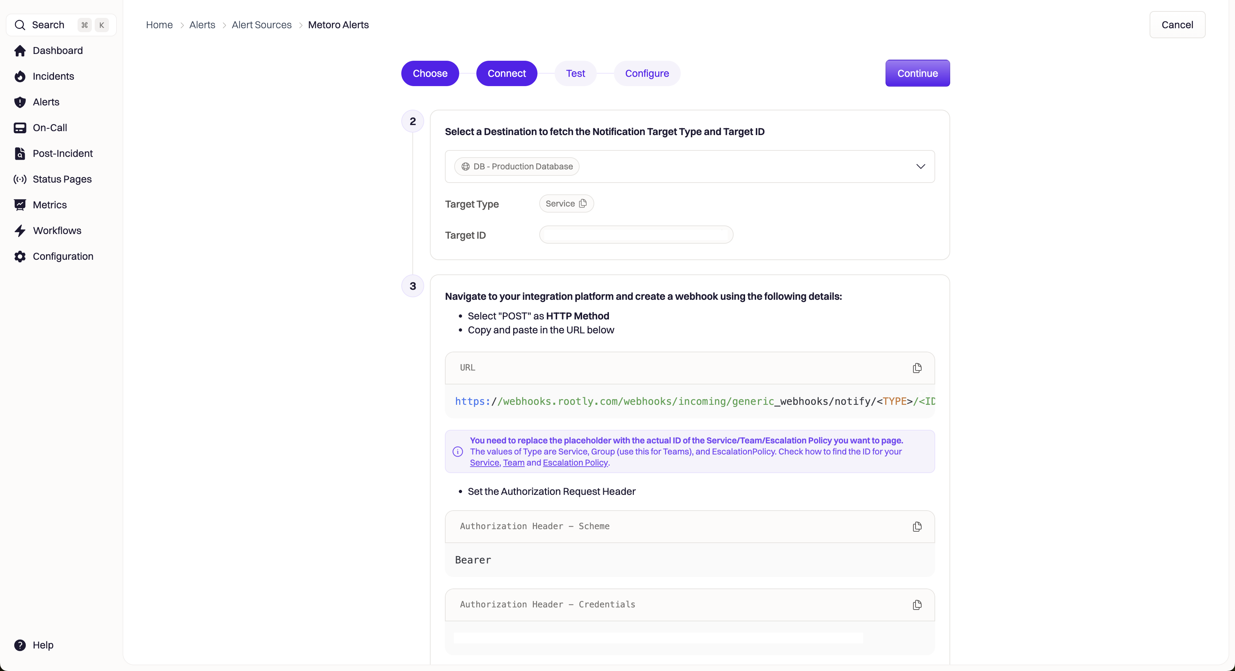Screen dimensions: 1235x671
Task: Open Configuration via the gear icon
Action: (x=20, y=257)
